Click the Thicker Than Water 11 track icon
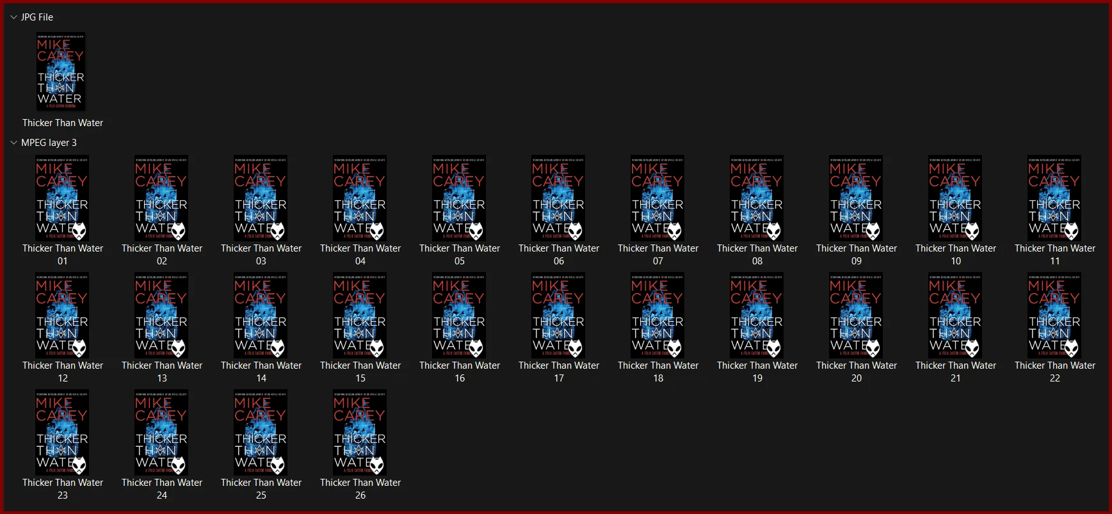Screen dimensions: 1112x514 coord(1054,198)
